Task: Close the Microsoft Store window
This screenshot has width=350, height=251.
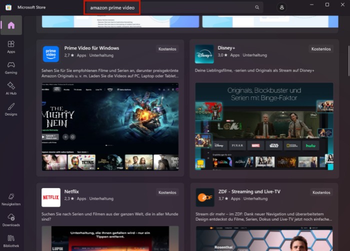Action: [x=342, y=4]
